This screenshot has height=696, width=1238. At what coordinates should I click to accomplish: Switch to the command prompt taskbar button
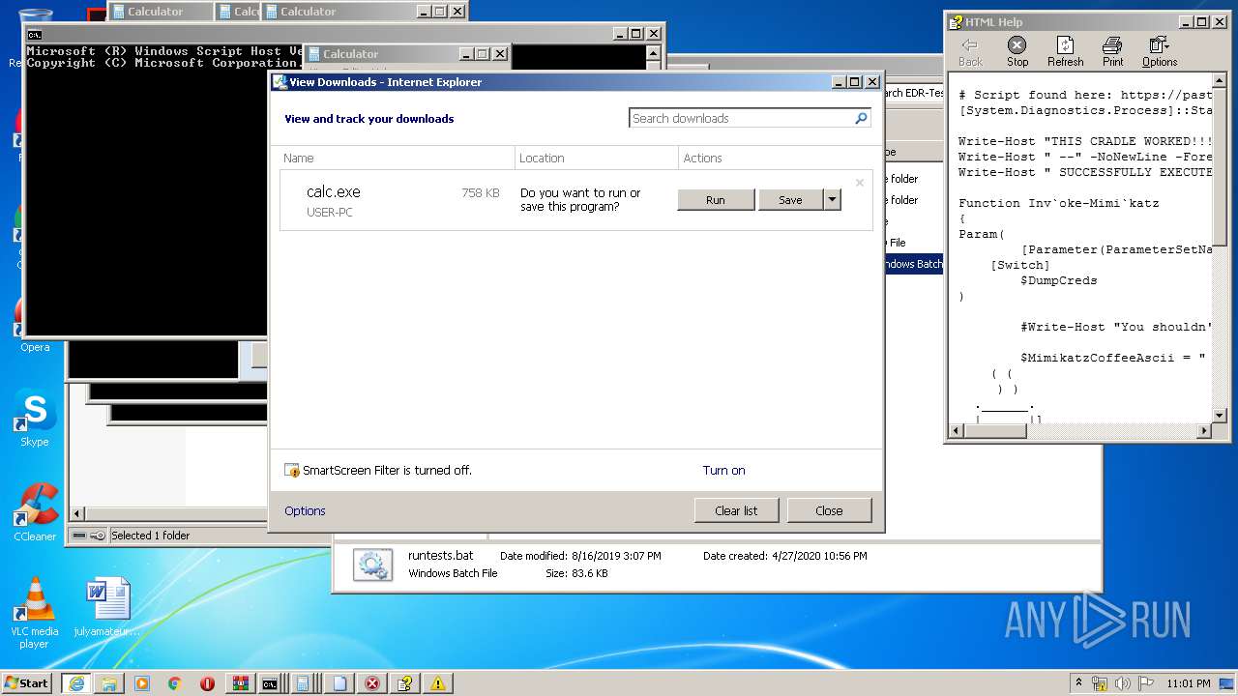click(270, 683)
